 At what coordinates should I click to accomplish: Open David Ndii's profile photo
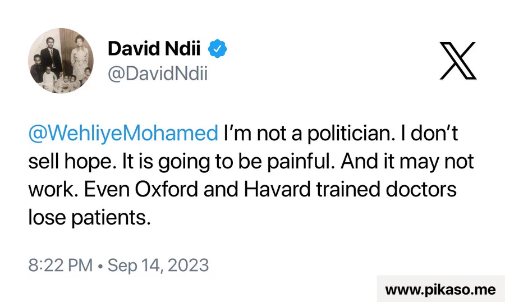(61, 61)
